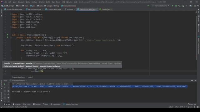Switch to CustomDemo.java editor tab

[x=54, y=9]
